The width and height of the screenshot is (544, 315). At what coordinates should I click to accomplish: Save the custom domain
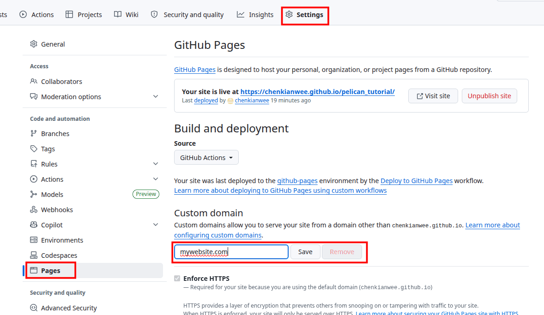pos(305,252)
